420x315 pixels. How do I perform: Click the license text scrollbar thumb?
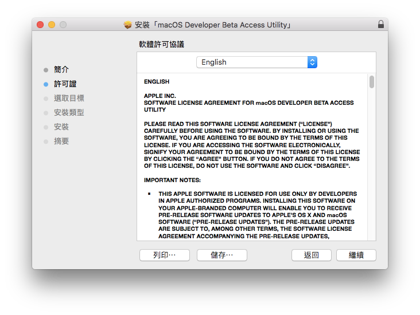pos(372,82)
